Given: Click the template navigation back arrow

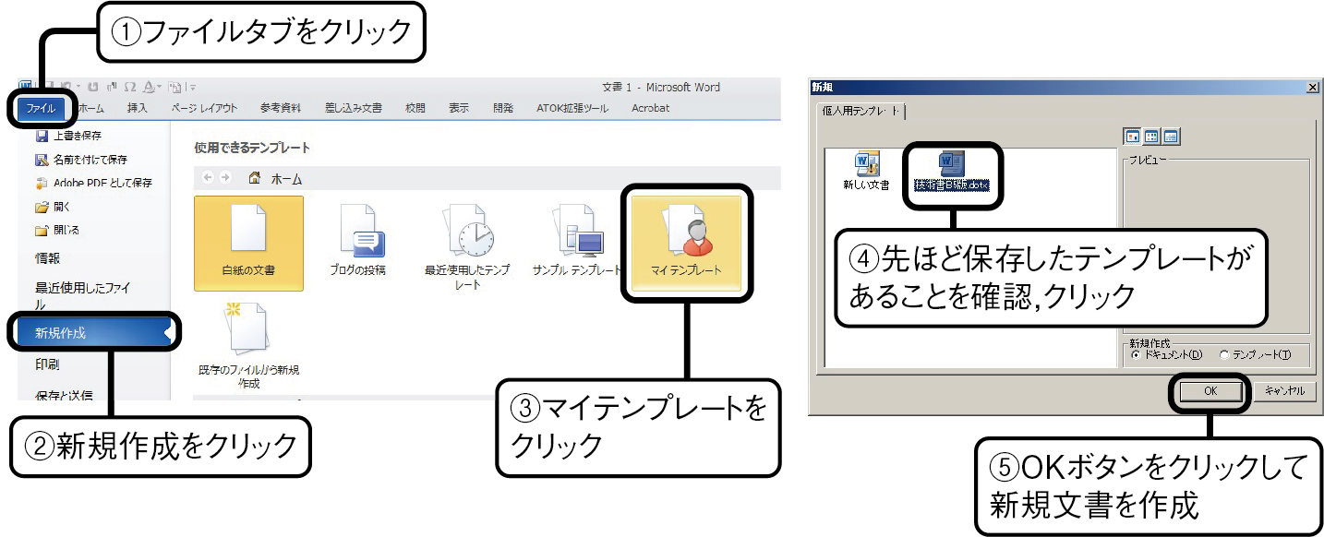Looking at the screenshot, I should [x=208, y=178].
